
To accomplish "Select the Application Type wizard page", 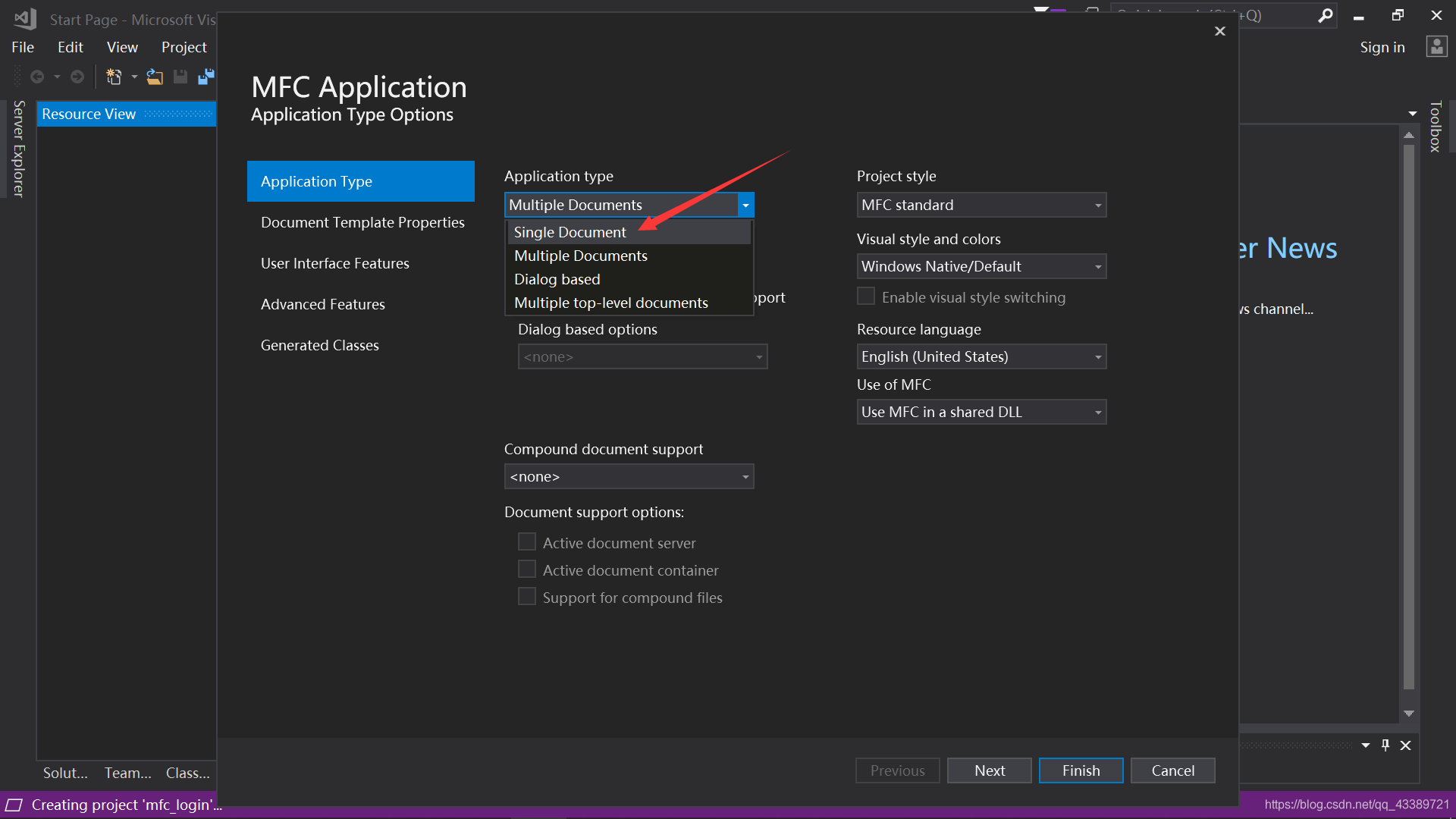I will pyautogui.click(x=361, y=181).
